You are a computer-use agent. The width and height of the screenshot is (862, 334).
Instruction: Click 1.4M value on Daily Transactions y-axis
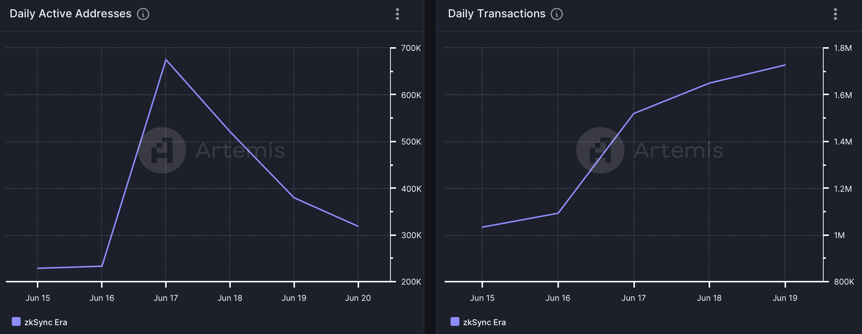click(843, 142)
